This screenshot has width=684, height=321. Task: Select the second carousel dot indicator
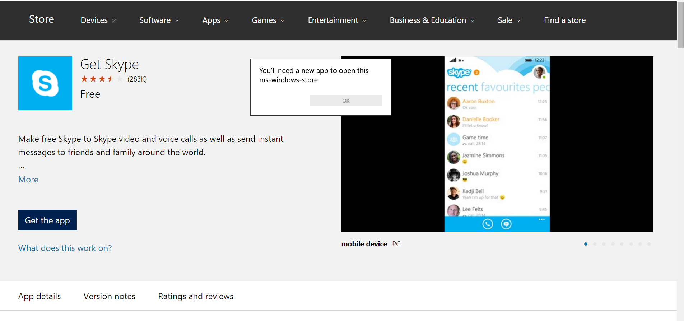595,244
